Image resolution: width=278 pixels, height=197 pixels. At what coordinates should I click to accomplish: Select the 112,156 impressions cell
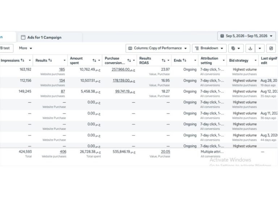click(x=26, y=81)
